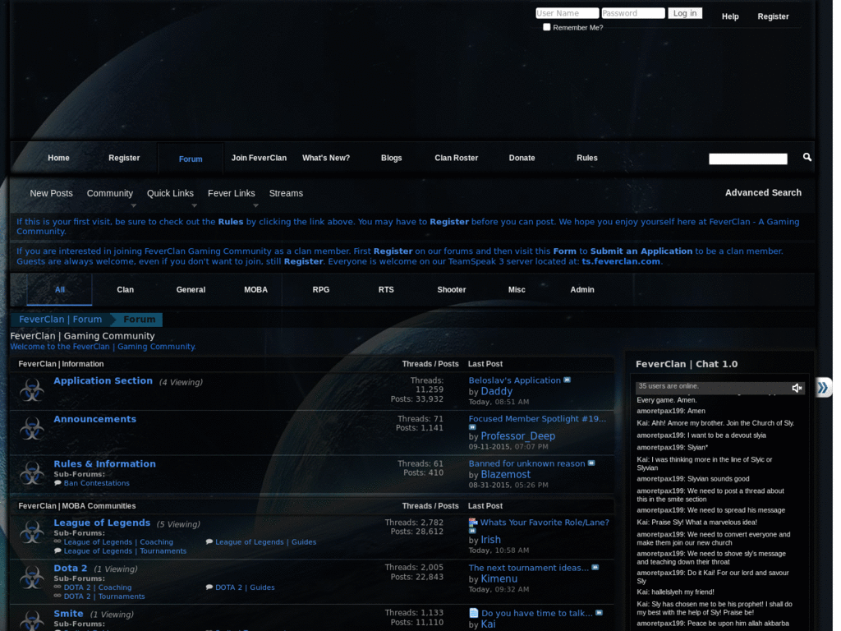Screen dimensions: 841x631
Task: Open Ban Contestations sub-forum
Action: [97, 483]
